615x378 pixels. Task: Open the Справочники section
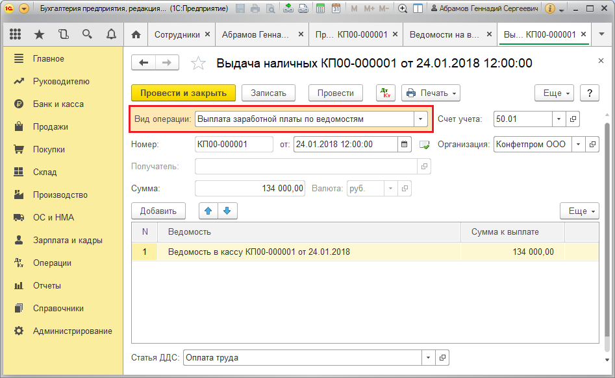58,309
